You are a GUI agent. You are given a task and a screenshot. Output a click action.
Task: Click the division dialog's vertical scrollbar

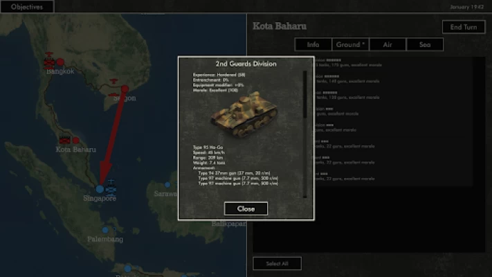point(304,134)
